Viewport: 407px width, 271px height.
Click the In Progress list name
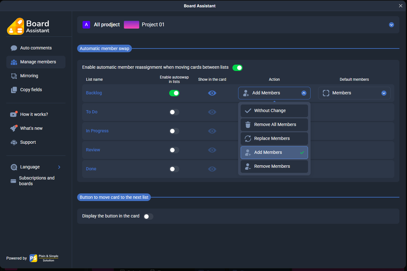[x=97, y=131]
